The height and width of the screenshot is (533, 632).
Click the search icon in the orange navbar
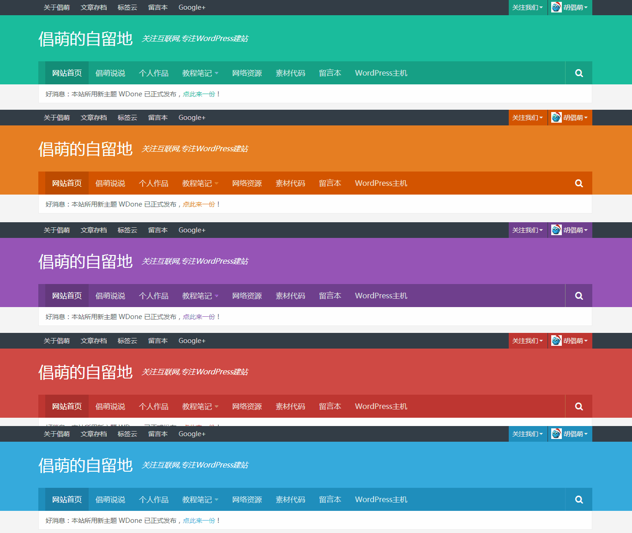coord(579,184)
